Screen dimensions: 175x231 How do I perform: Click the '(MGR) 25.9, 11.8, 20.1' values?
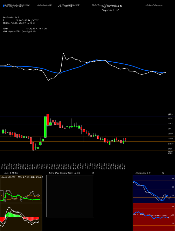tap(37, 29)
